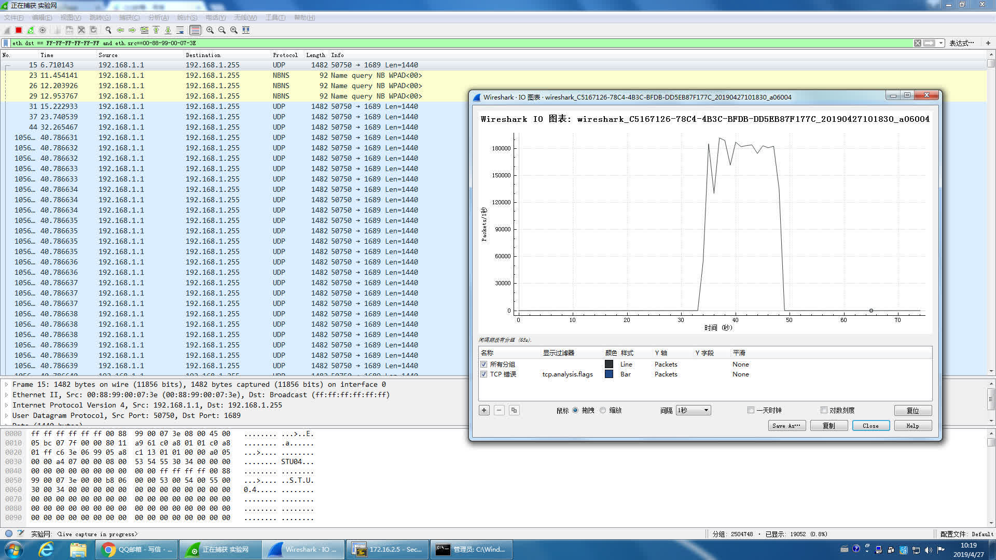Toggle packet list colorize rules icon
This screenshot has width=996, height=560.
pyautogui.click(x=195, y=30)
